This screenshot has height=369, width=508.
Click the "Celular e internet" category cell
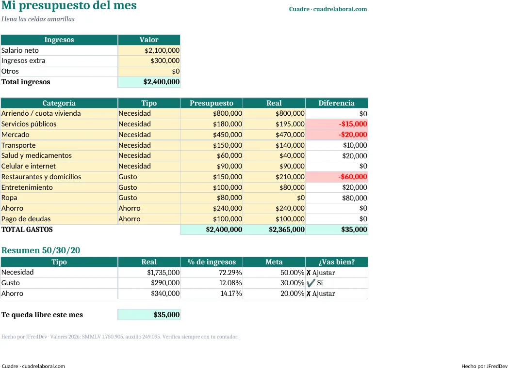(59, 166)
